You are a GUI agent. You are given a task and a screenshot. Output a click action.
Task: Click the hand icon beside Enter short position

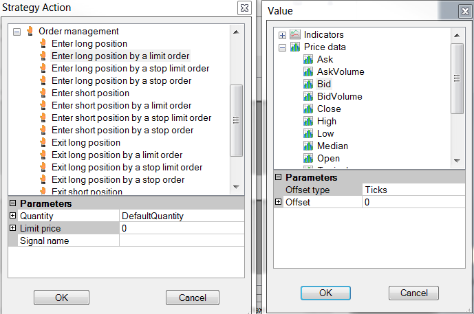[x=43, y=93]
